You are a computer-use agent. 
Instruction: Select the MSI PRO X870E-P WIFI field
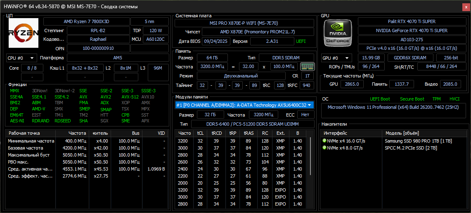click(244, 23)
